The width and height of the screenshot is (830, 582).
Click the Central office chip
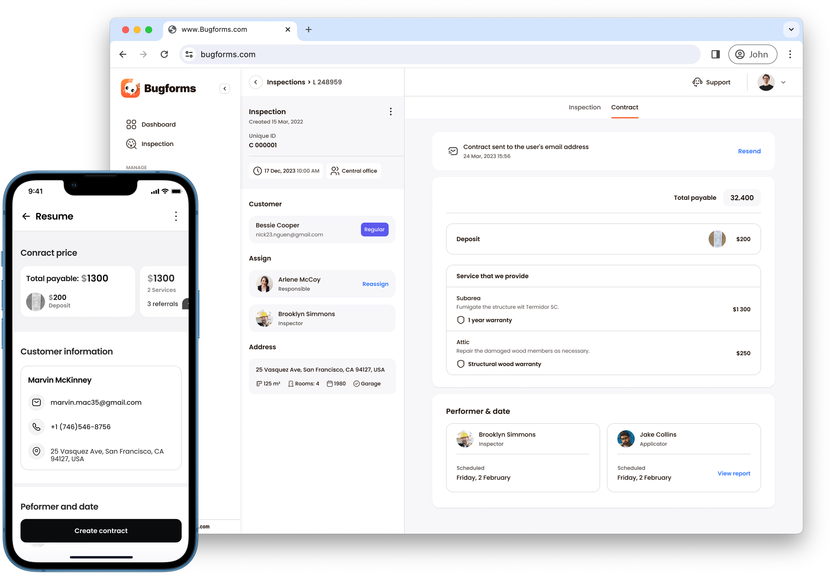[354, 171]
